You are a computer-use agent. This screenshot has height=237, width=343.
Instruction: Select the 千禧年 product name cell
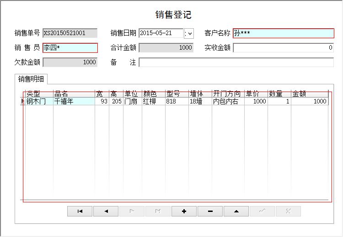point(73,102)
